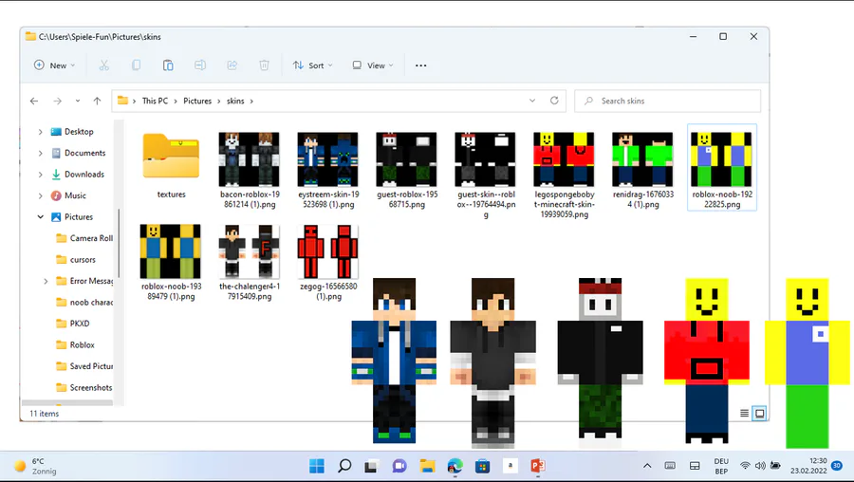
Task: Click the DEU BEP language indicator
Action: (x=721, y=466)
